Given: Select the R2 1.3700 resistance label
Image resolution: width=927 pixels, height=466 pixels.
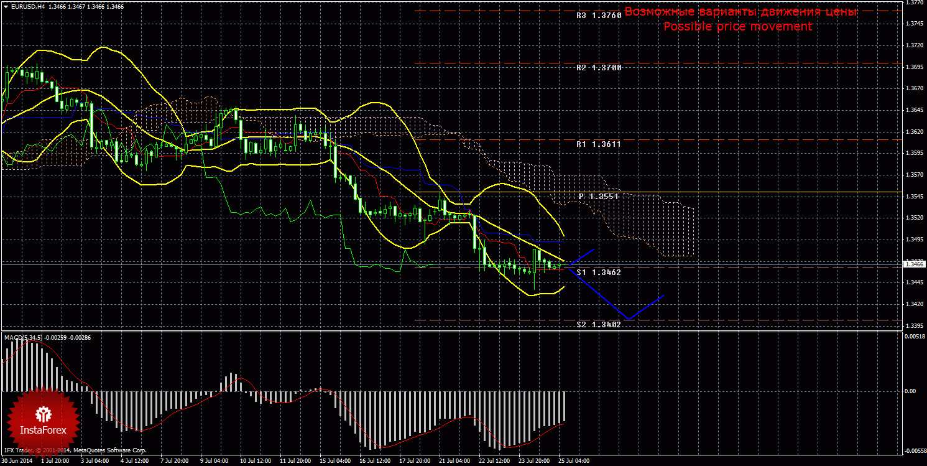Looking at the screenshot, I should tap(598, 67).
